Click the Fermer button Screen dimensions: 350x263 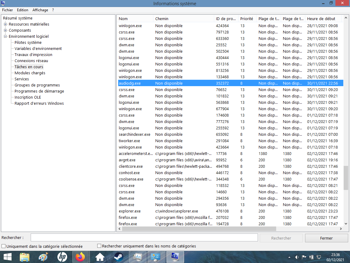pyautogui.click(x=326, y=238)
